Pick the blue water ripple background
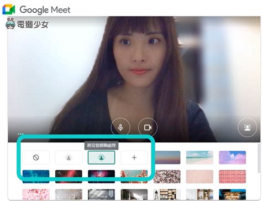Image resolution: width=262 pixels, height=201 pixels. point(36,177)
